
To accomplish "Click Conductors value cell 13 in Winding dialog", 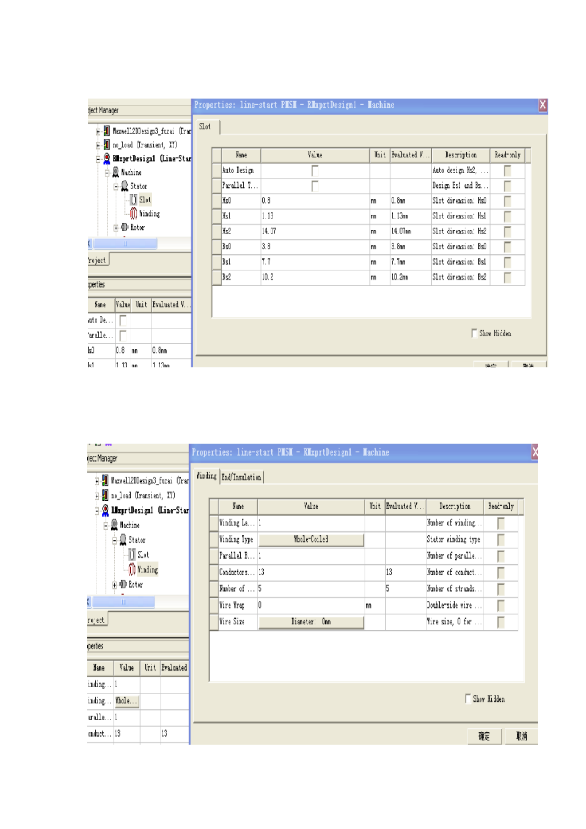I will click(311, 572).
